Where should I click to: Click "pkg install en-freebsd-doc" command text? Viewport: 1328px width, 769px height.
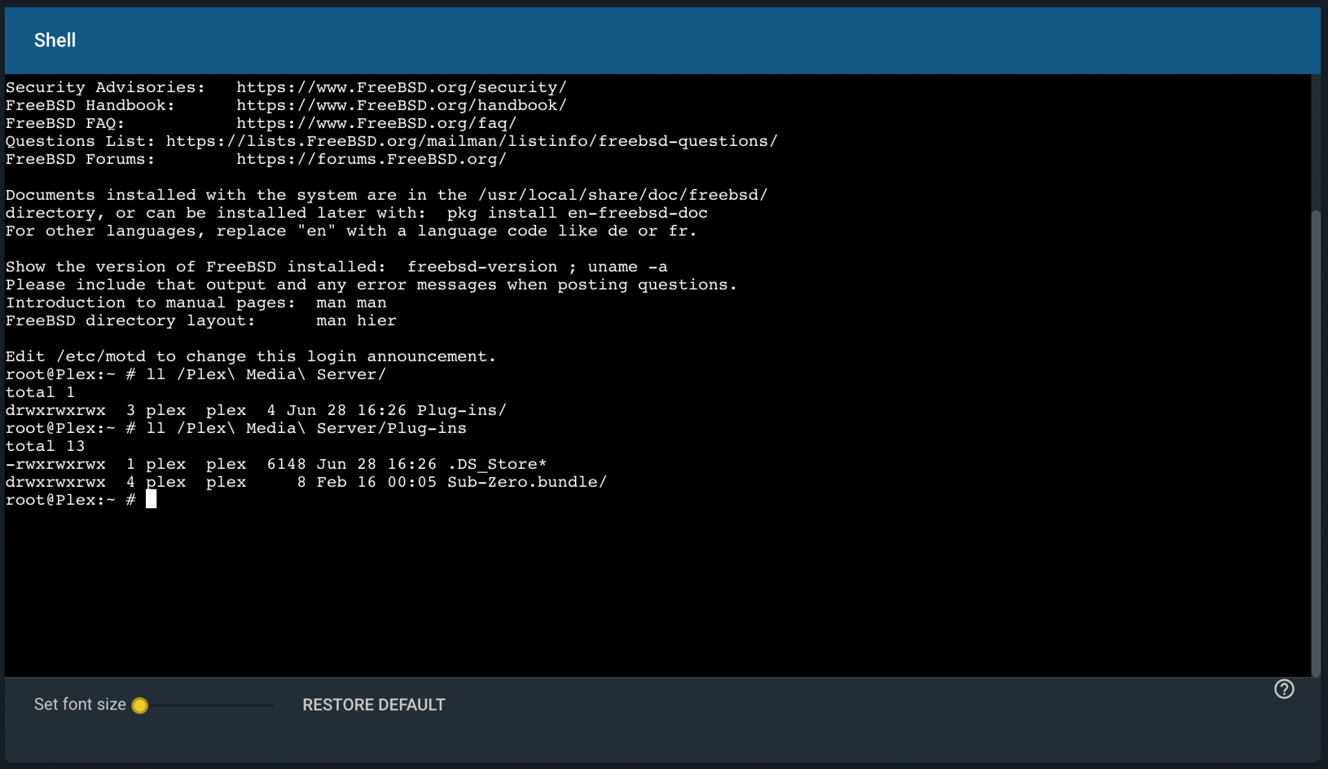(x=578, y=213)
